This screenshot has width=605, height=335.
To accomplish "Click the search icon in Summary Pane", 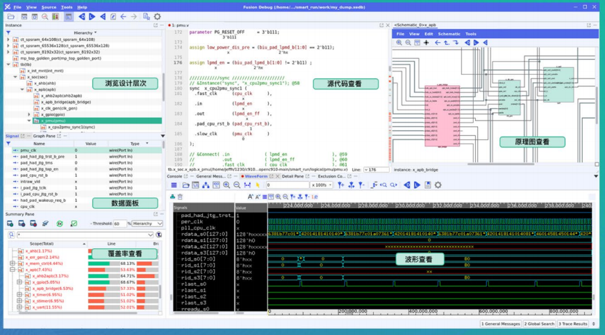I will click(x=11, y=235).
